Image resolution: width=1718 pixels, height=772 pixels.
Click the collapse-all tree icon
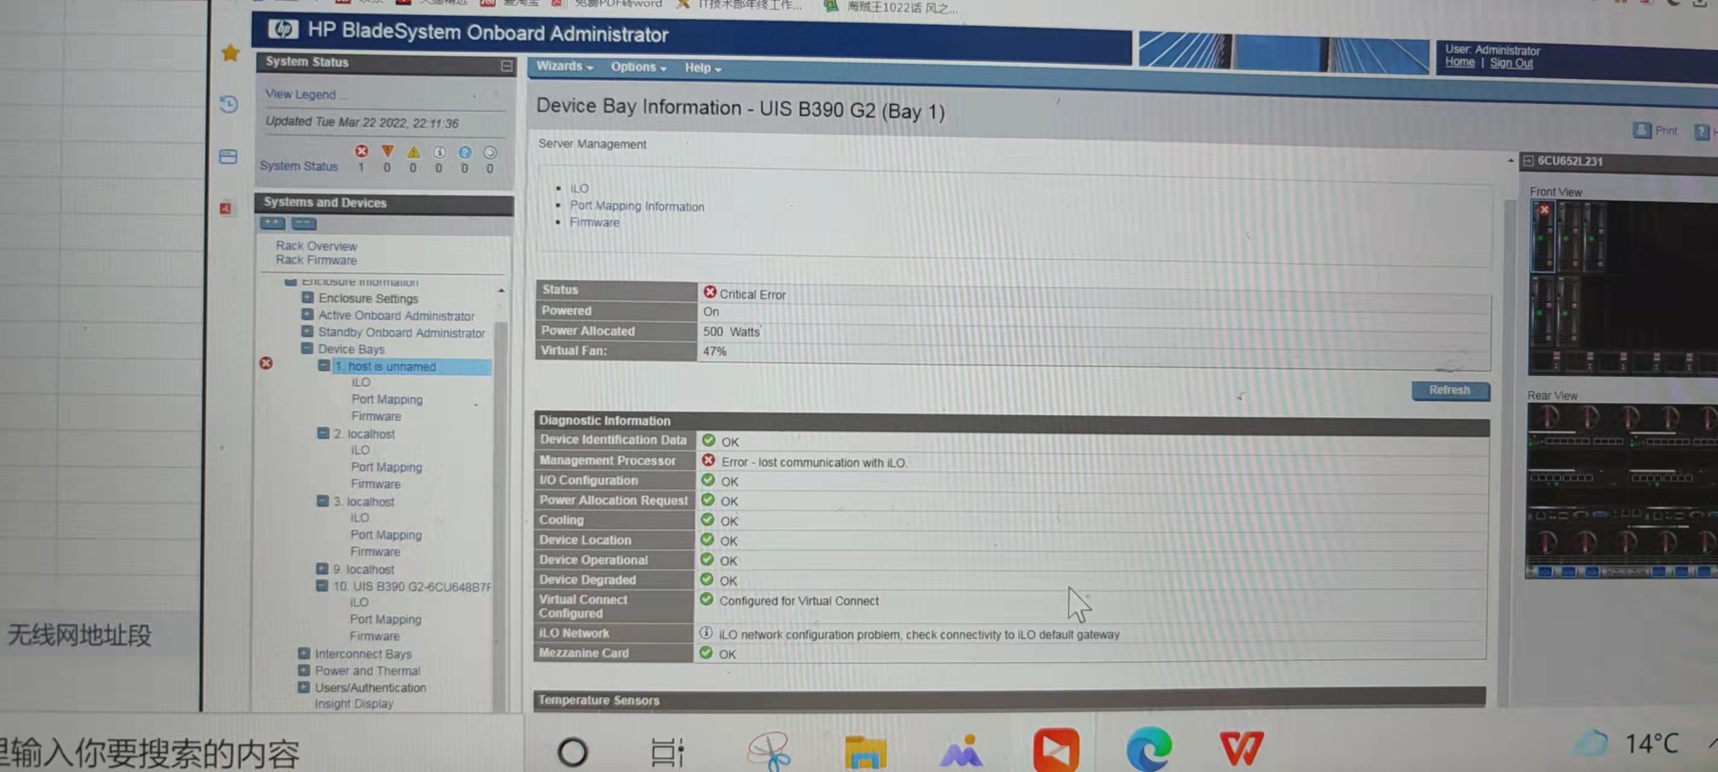303,223
